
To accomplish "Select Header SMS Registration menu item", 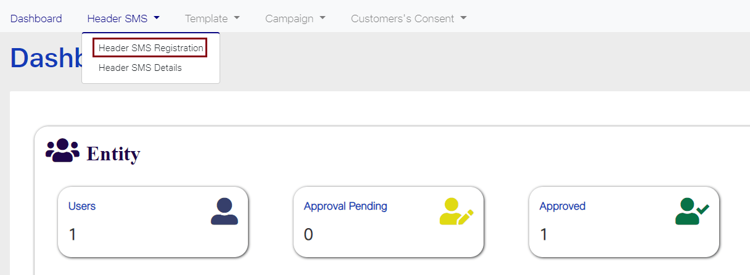I will (150, 47).
